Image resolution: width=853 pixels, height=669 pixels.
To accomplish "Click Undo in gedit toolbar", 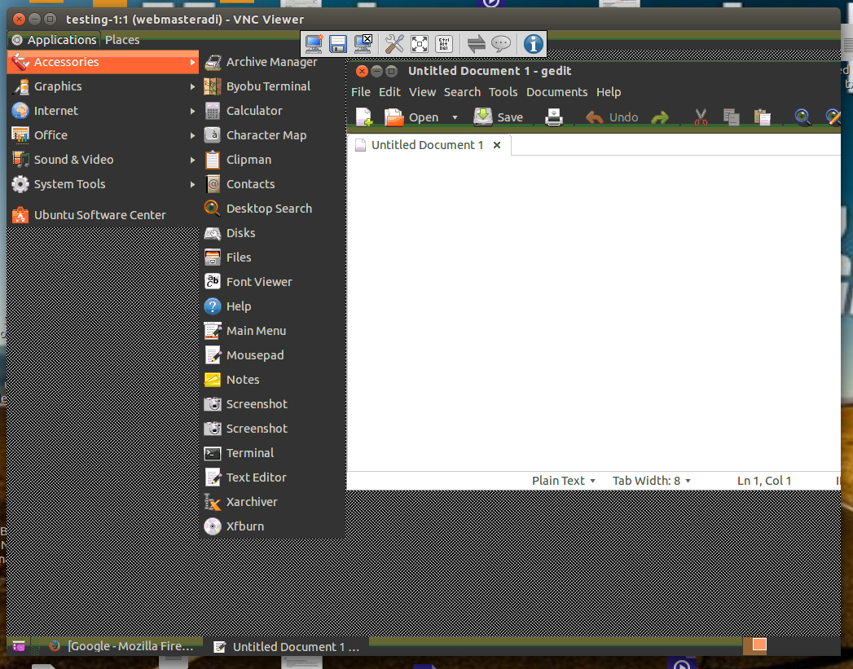I will (x=612, y=117).
